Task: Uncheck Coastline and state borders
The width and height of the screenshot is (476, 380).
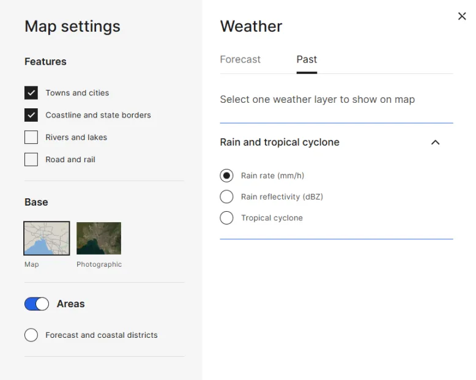Action: [x=31, y=115]
